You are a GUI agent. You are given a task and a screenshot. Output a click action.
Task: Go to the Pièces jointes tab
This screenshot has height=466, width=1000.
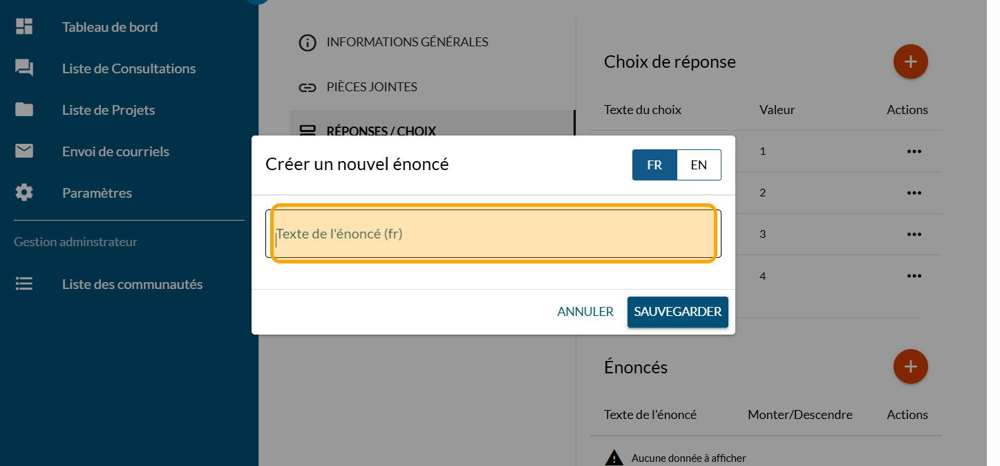coord(371,87)
